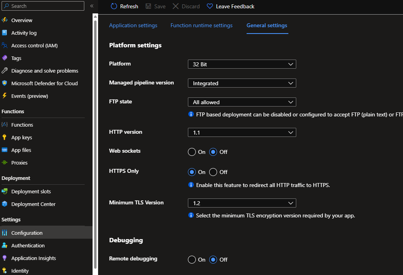Screen dimensions: 403x275
Task: Collapse the sidebar with double chevron
Action: 92,6
